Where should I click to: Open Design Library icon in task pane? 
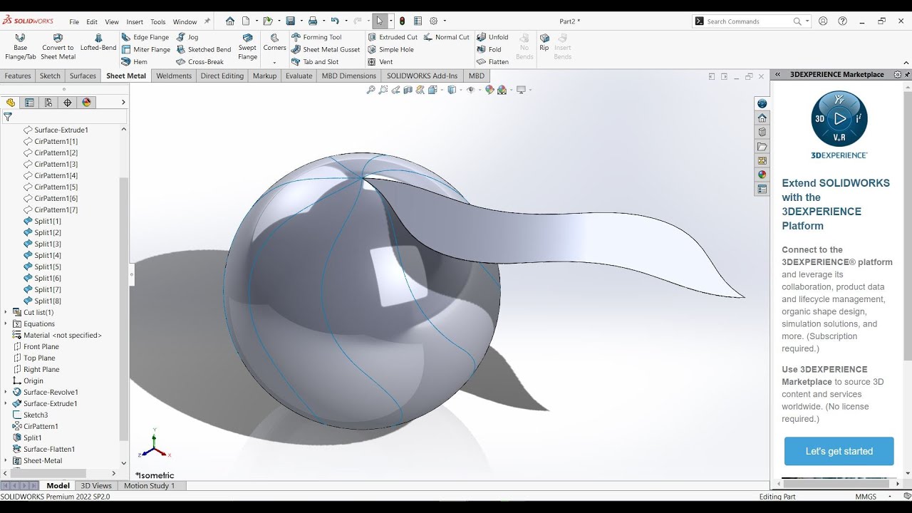[762, 132]
